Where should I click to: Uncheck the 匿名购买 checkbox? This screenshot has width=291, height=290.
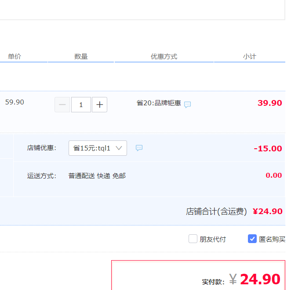pos(252,239)
